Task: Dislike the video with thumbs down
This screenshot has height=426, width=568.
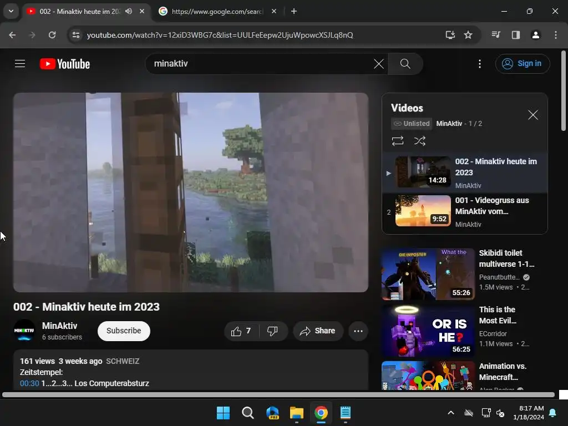Action: coord(273,331)
